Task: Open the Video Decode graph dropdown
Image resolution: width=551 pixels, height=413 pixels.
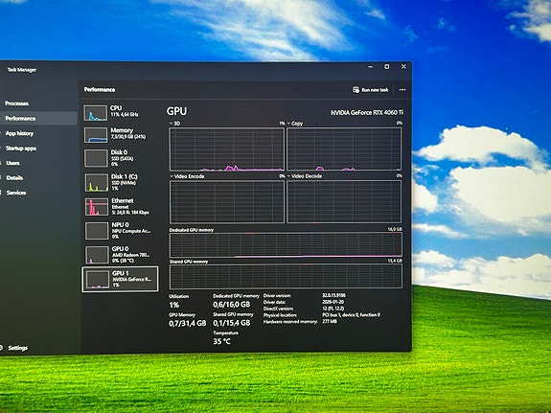Action: pyautogui.click(x=288, y=176)
